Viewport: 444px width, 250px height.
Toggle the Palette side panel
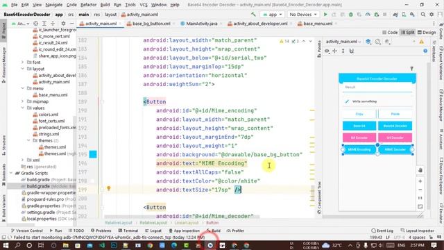pyautogui.click(x=319, y=49)
